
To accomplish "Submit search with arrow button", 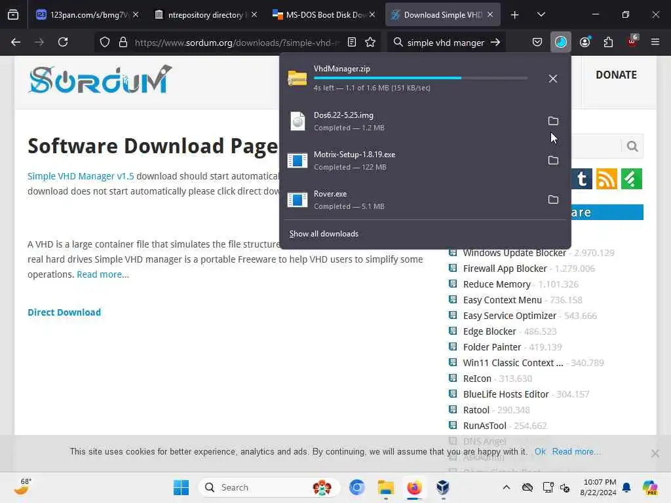I will pyautogui.click(x=495, y=43).
